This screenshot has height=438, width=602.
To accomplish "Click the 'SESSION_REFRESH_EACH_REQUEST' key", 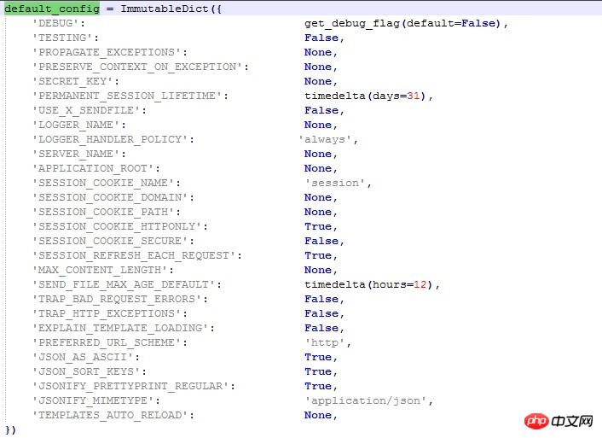I will click(x=134, y=256).
